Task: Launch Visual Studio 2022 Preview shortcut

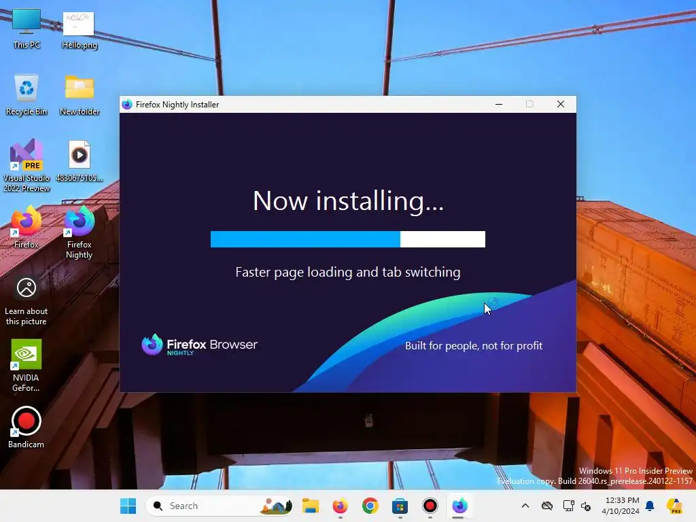Action: (27, 165)
